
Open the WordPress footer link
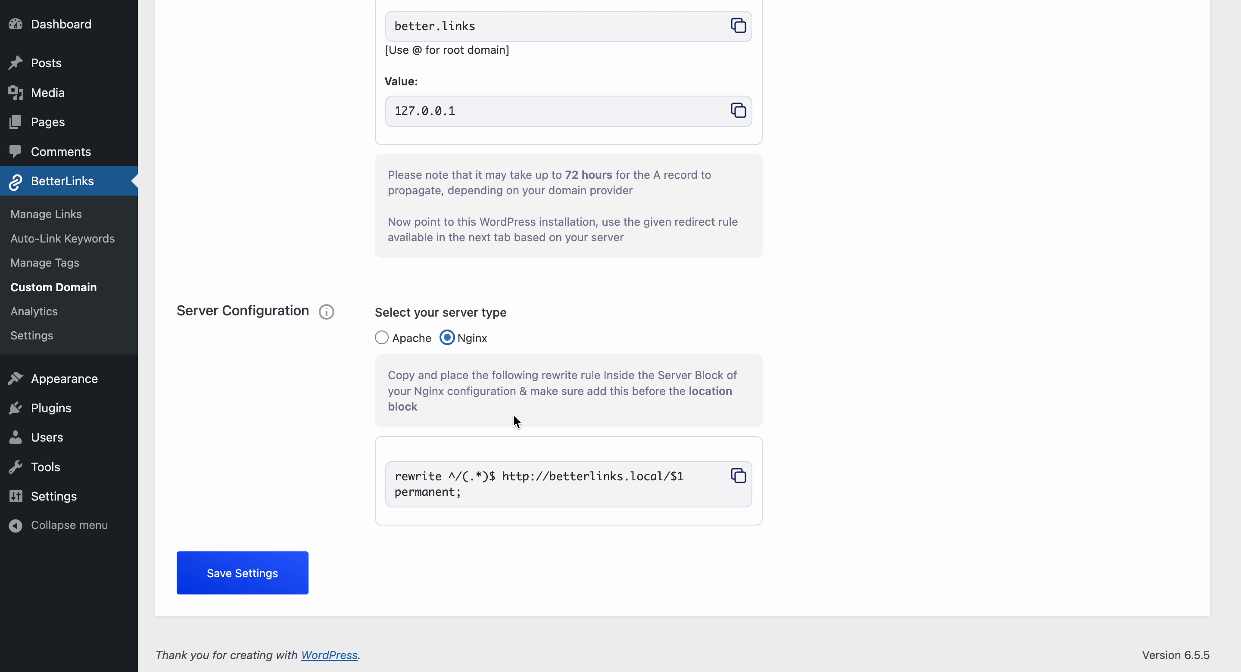click(x=329, y=655)
